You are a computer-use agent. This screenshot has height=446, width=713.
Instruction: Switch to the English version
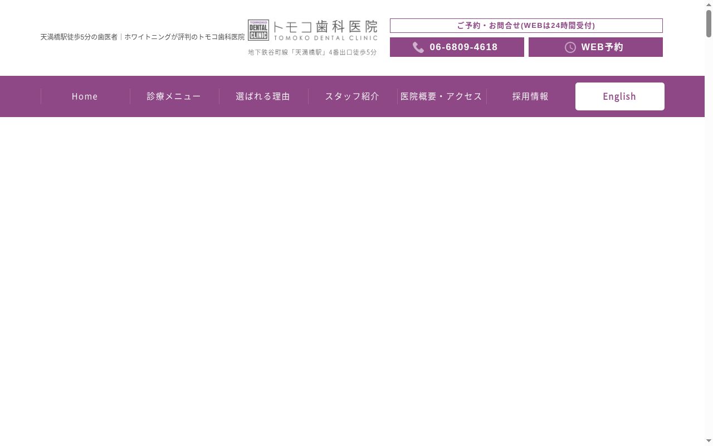tap(619, 96)
